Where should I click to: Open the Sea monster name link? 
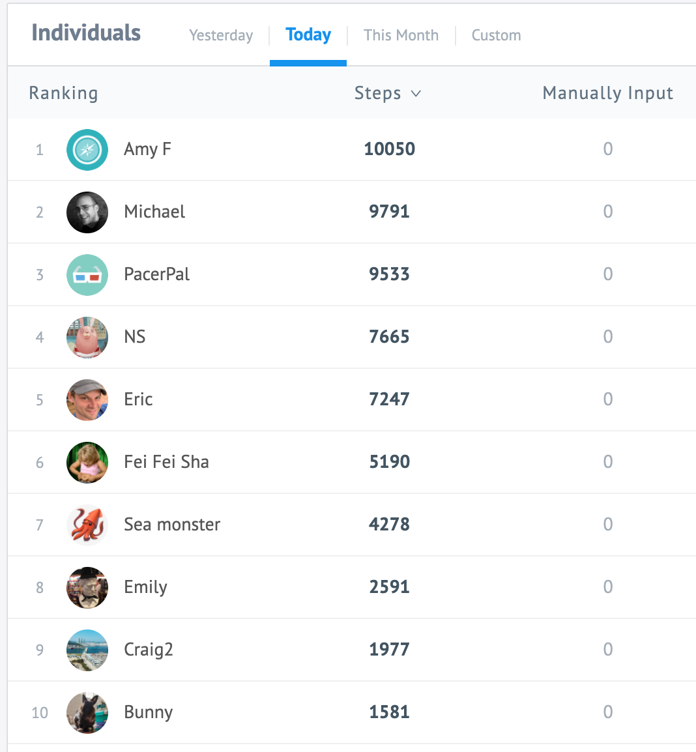coord(172,524)
